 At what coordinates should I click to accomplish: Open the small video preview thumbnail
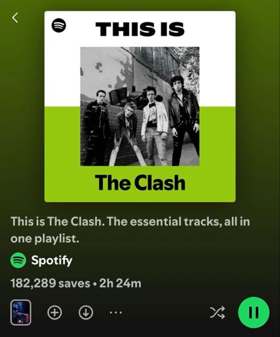(20, 313)
